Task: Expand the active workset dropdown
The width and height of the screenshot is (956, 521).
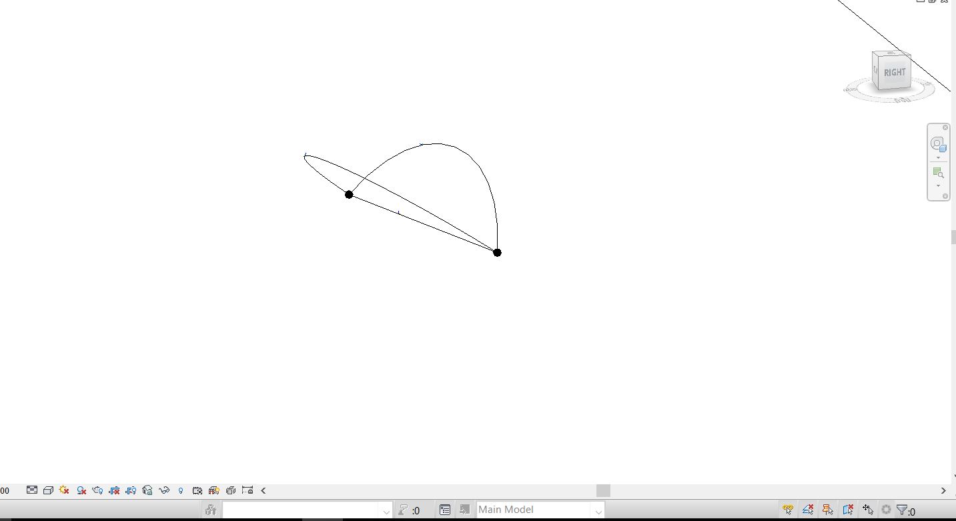Action: (x=386, y=510)
